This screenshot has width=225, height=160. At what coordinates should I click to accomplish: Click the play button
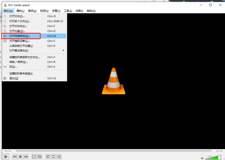point(6,156)
